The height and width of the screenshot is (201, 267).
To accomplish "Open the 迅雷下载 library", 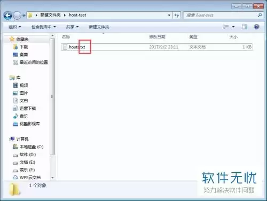I will (28, 108).
